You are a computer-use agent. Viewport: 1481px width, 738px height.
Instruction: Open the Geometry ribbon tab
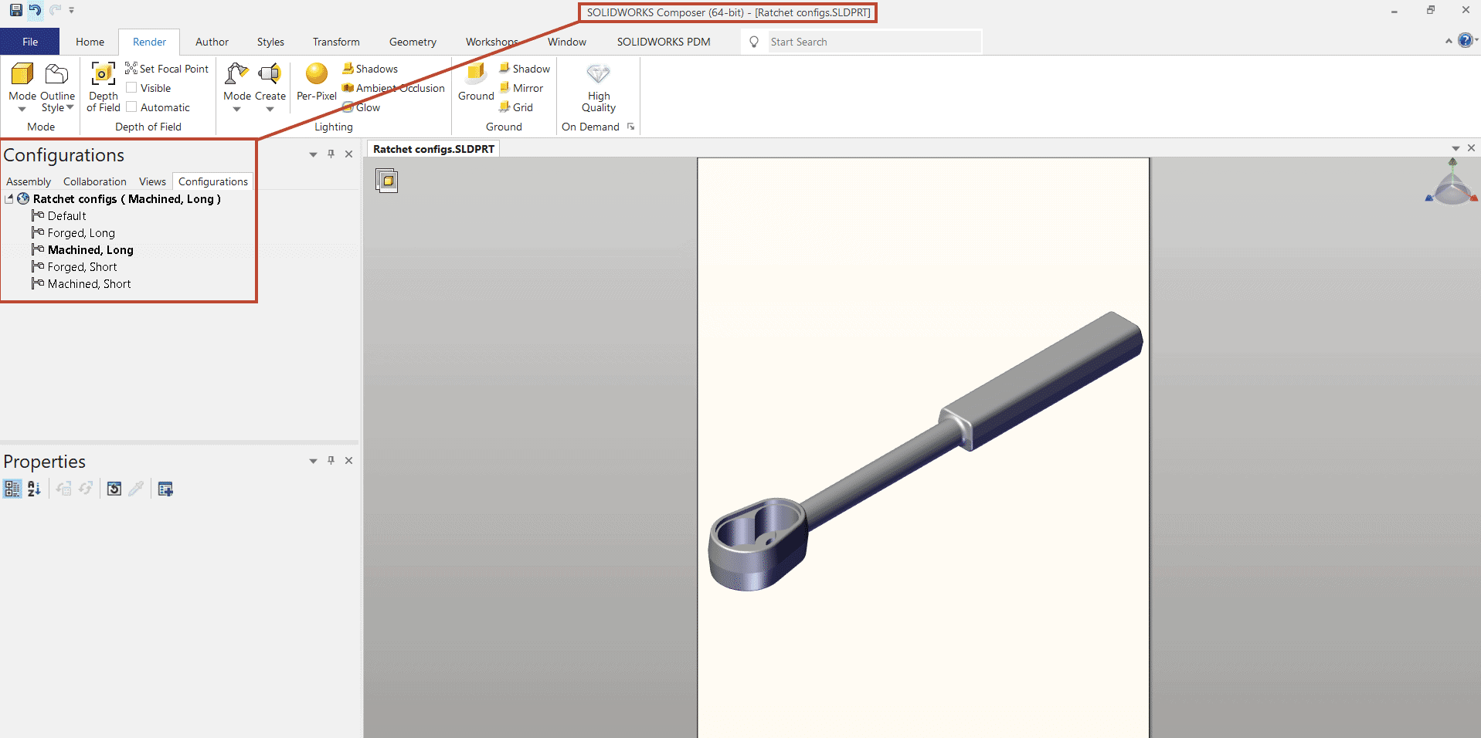pos(413,42)
